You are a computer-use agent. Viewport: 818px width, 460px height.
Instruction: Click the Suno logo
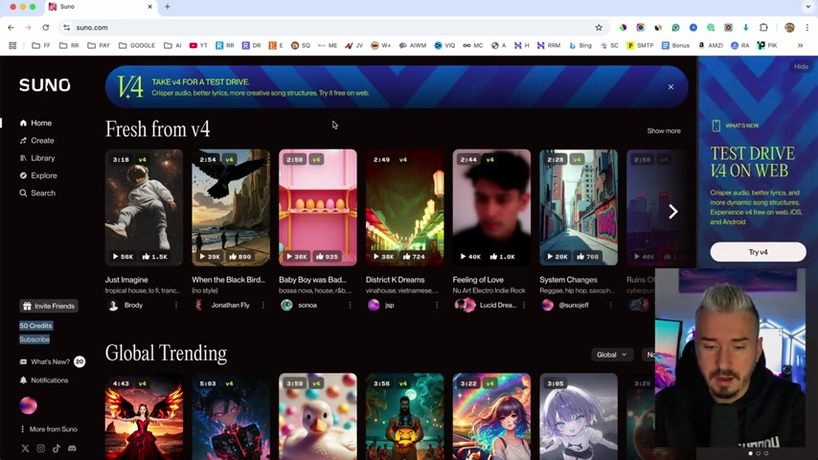[x=45, y=85]
